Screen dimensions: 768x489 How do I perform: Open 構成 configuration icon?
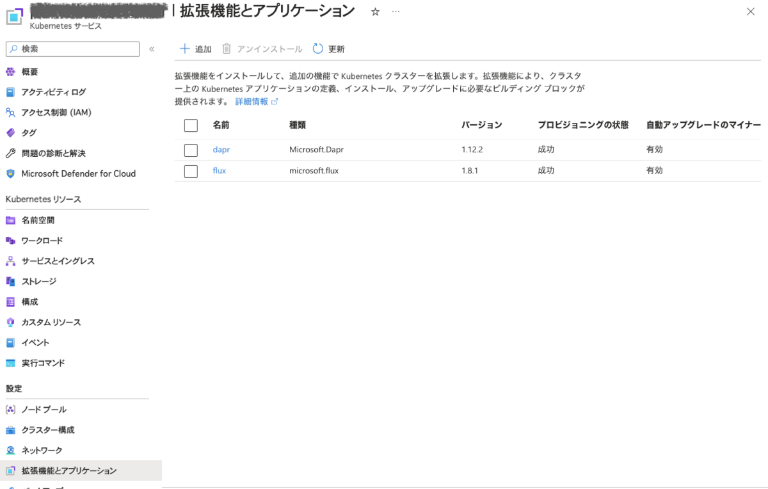(x=10, y=302)
